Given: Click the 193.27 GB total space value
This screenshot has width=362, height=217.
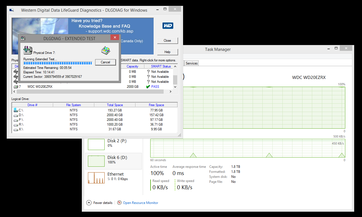Looking at the screenshot, I should click(x=115, y=110).
